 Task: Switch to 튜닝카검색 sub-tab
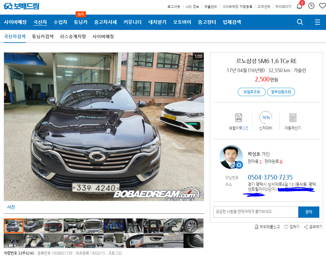click(x=43, y=37)
